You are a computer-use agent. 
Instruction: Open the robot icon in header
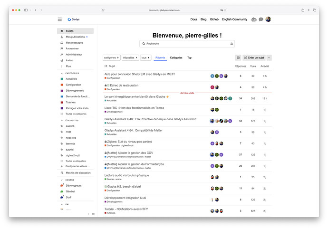[x=254, y=19]
